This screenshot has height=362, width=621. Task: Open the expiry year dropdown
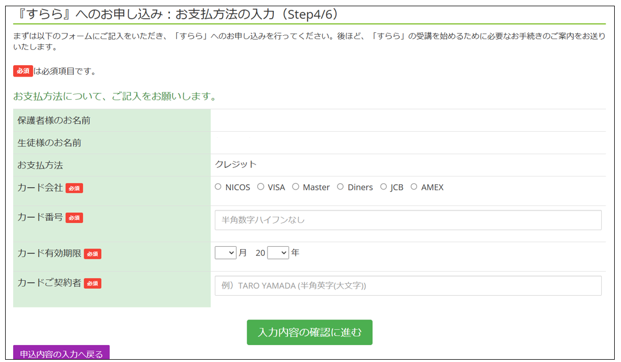coord(278,253)
